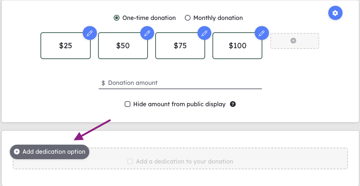Image resolution: width=360 pixels, height=186 pixels.
Task: Edit the $75 amount with pencil icon
Action: tap(204, 33)
